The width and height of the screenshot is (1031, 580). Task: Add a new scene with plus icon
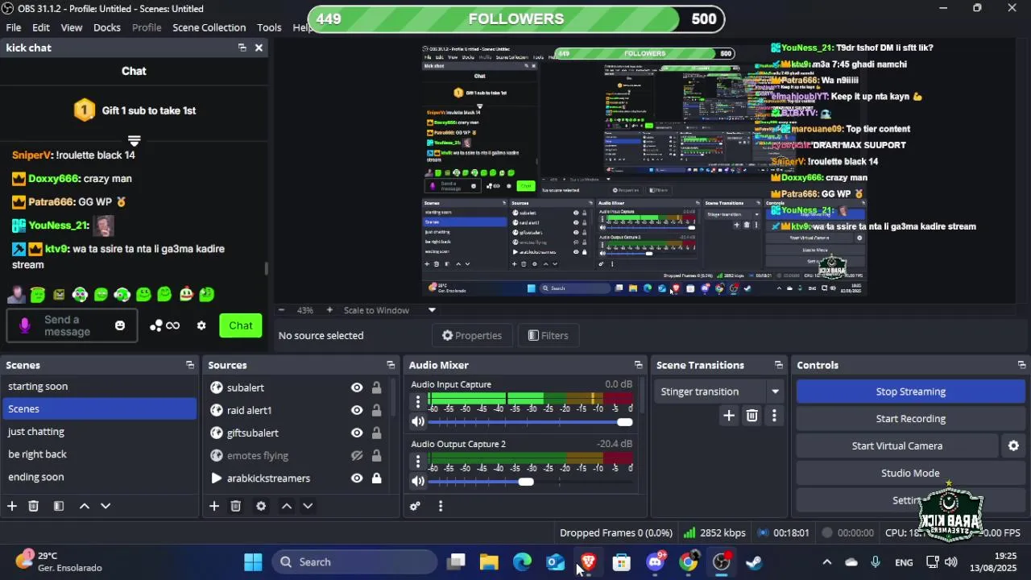click(12, 506)
